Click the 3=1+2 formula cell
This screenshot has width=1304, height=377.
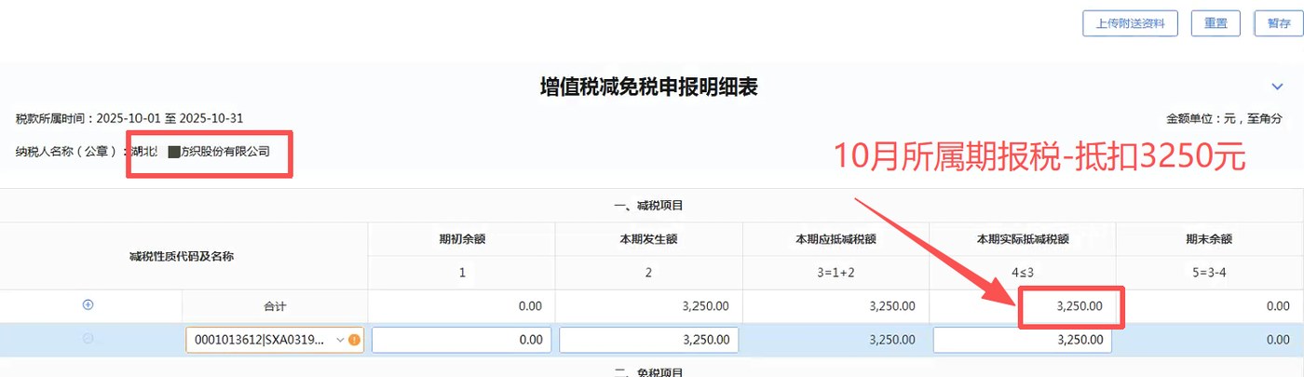point(835,273)
